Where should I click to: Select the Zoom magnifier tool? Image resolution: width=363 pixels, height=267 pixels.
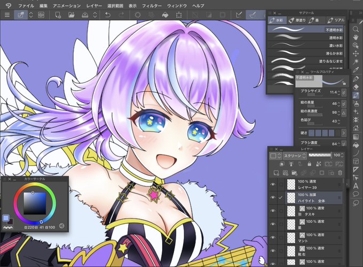pos(356,29)
